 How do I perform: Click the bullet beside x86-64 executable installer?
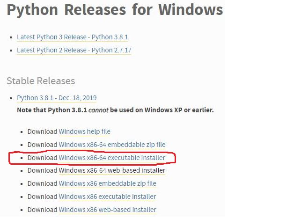[x=22, y=158]
